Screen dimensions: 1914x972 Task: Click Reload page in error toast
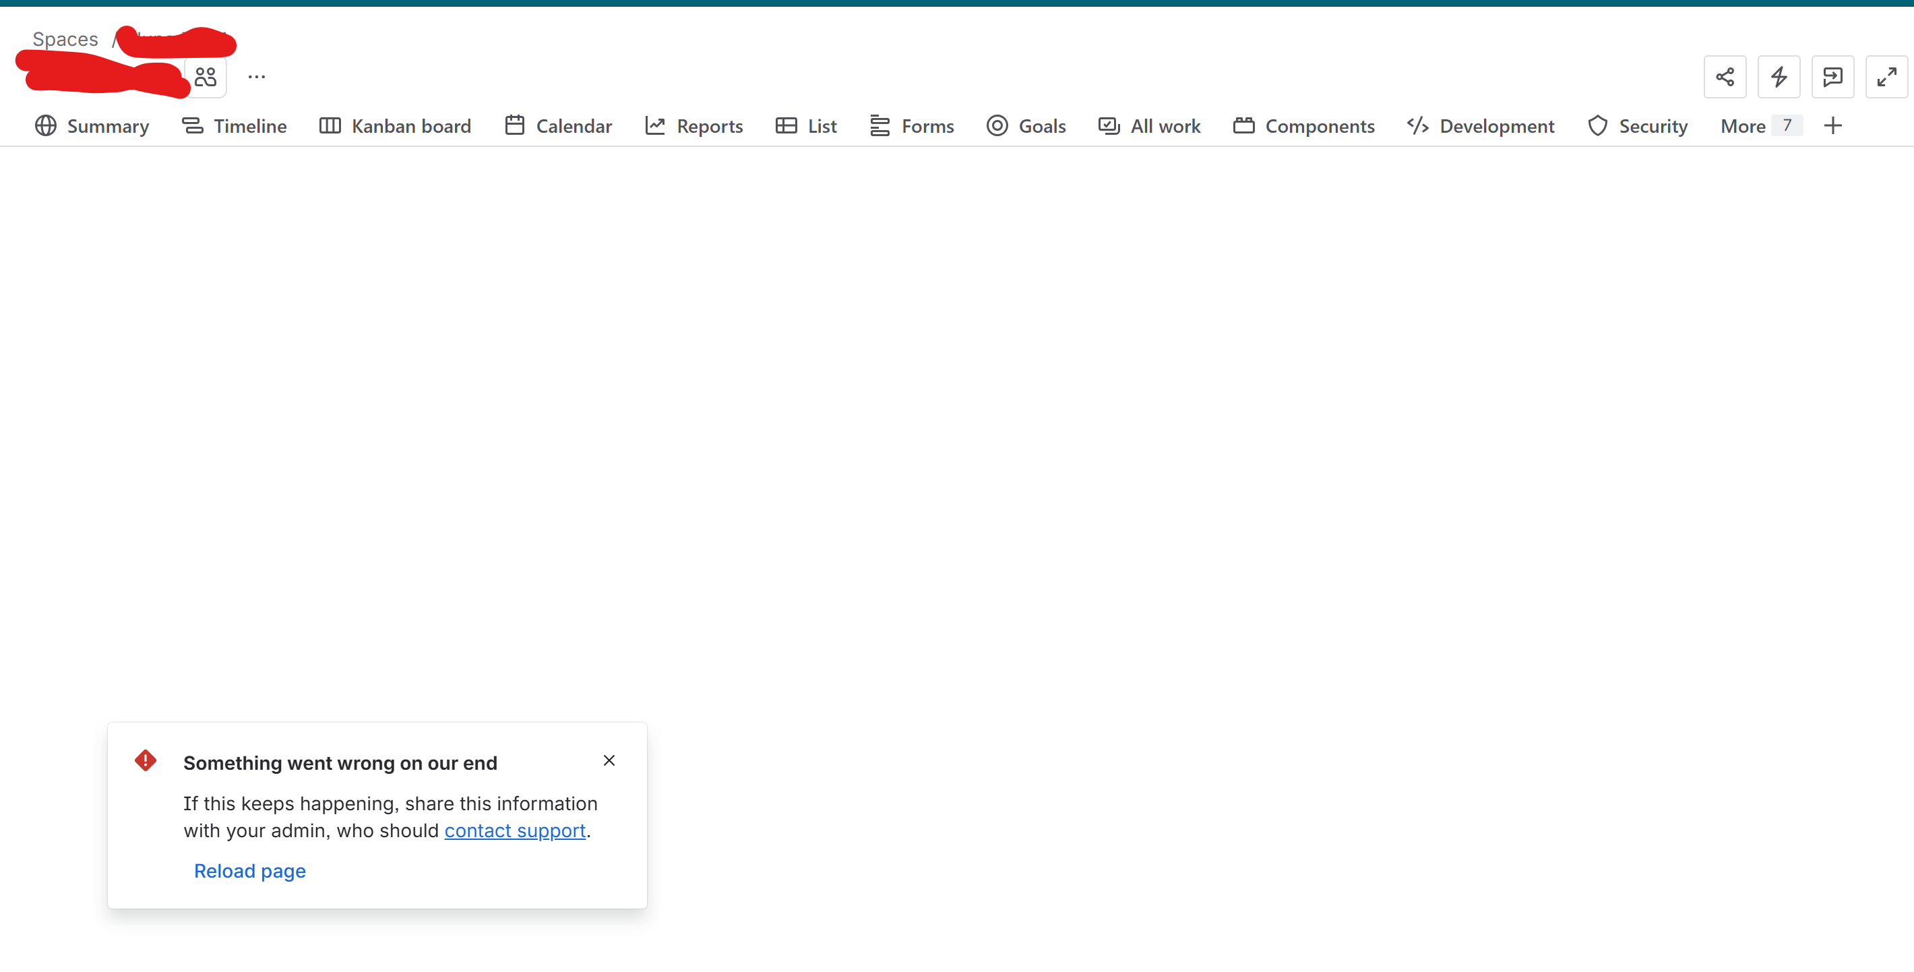point(249,871)
